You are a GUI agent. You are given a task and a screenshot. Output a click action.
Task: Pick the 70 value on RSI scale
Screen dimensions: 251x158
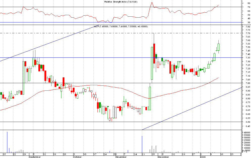248,7
